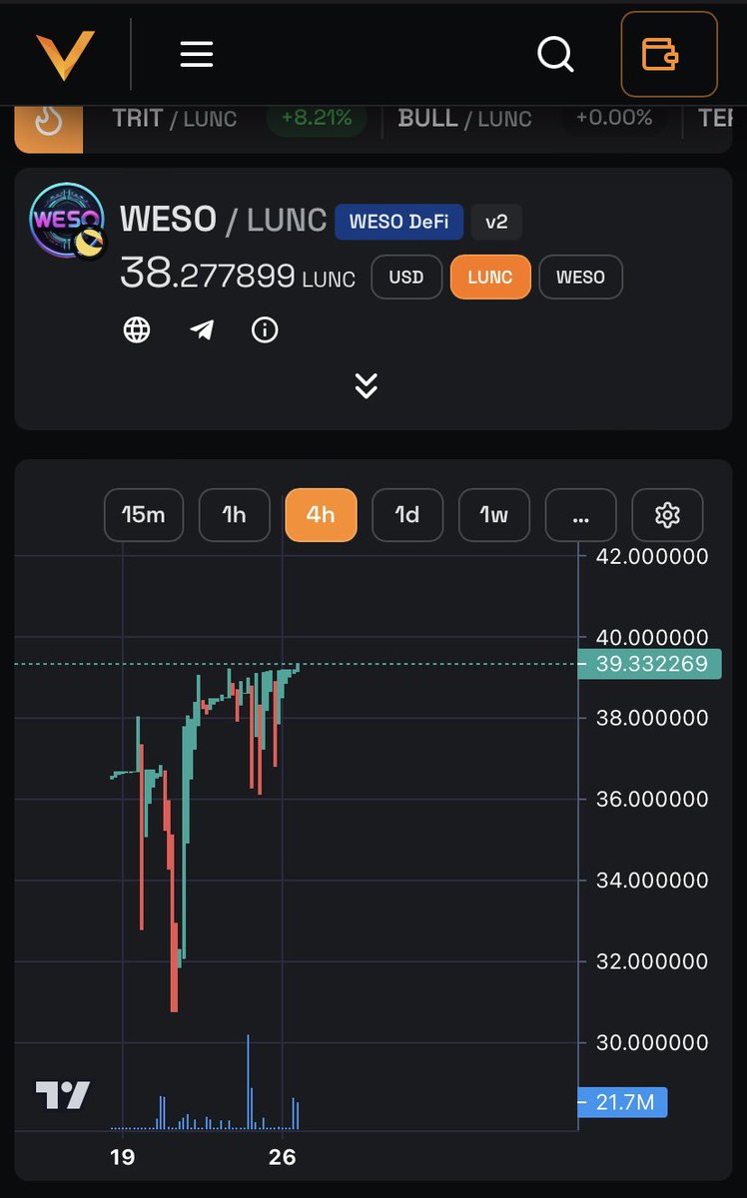Open chart settings gear icon
The height and width of the screenshot is (1198, 747).
click(667, 515)
